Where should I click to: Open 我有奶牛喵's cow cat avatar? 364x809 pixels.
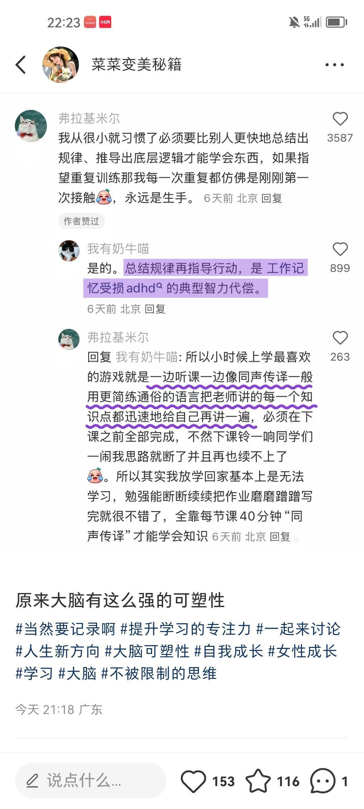click(69, 251)
